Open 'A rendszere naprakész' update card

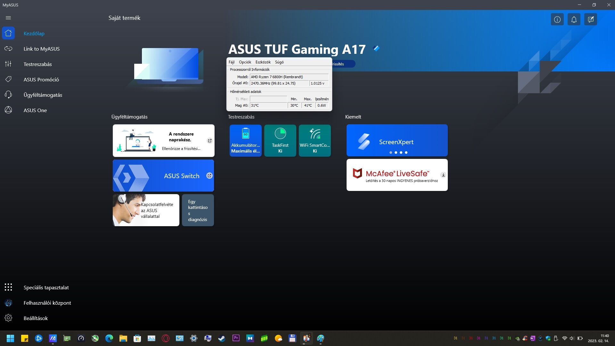164,141
